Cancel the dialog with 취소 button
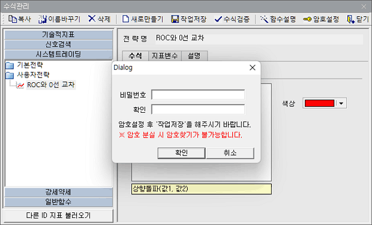This screenshot has height=225, width=372. tap(230, 153)
